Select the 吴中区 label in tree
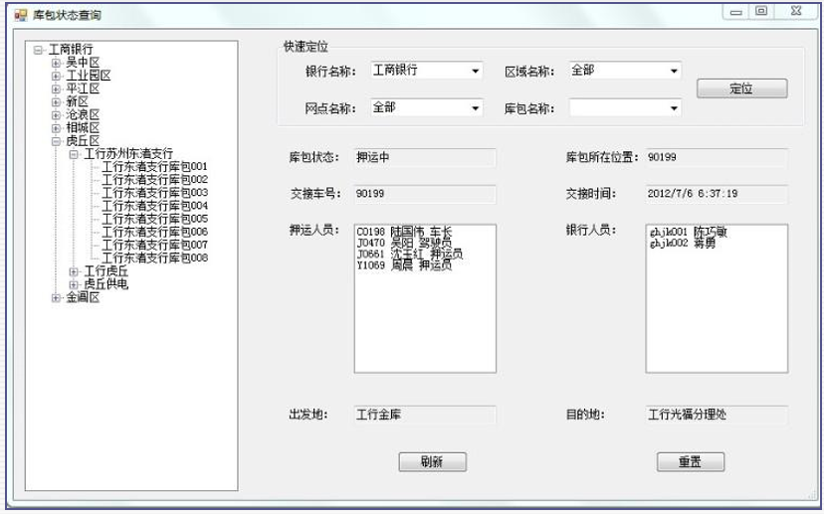The height and width of the screenshot is (514, 824). [83, 63]
